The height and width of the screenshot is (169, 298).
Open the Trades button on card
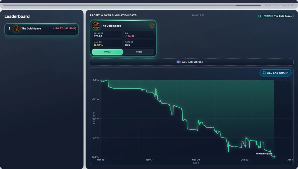(139, 52)
